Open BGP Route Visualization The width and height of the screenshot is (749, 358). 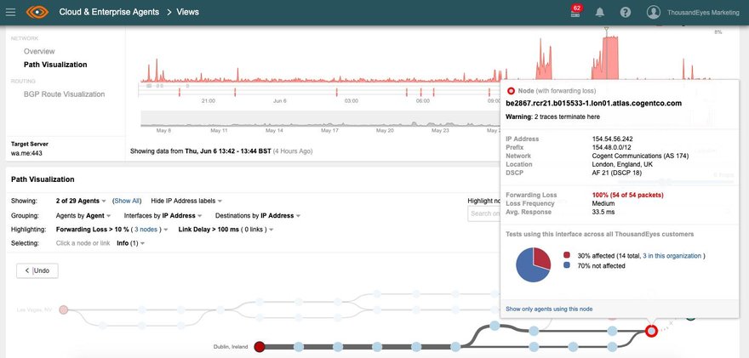coord(64,94)
